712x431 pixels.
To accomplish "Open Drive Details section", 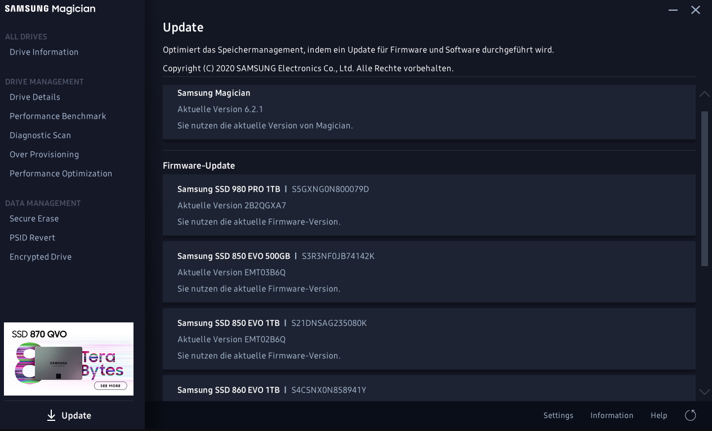I will point(35,97).
